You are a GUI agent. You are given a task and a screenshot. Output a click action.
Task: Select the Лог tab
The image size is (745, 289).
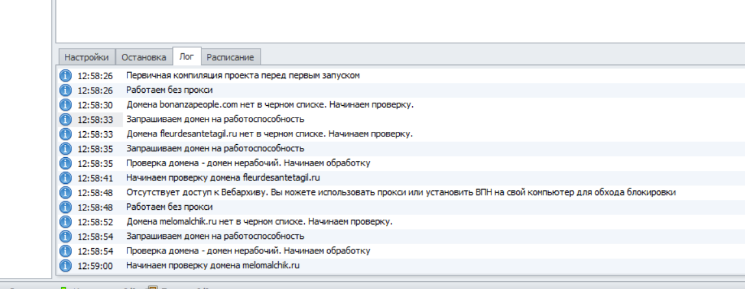point(187,57)
